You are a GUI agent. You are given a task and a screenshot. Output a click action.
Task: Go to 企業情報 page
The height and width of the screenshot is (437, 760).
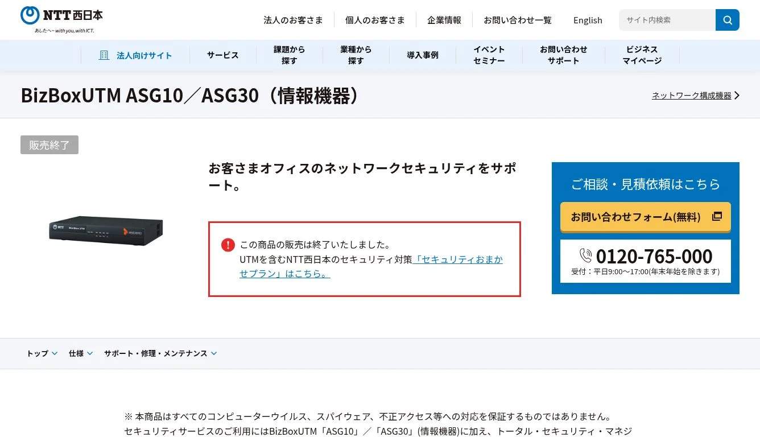pos(444,20)
